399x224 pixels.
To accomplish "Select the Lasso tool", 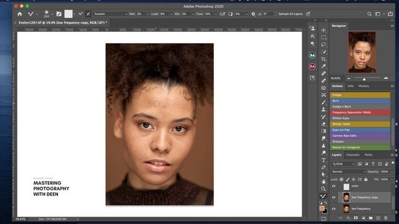I will [x=324, y=44].
